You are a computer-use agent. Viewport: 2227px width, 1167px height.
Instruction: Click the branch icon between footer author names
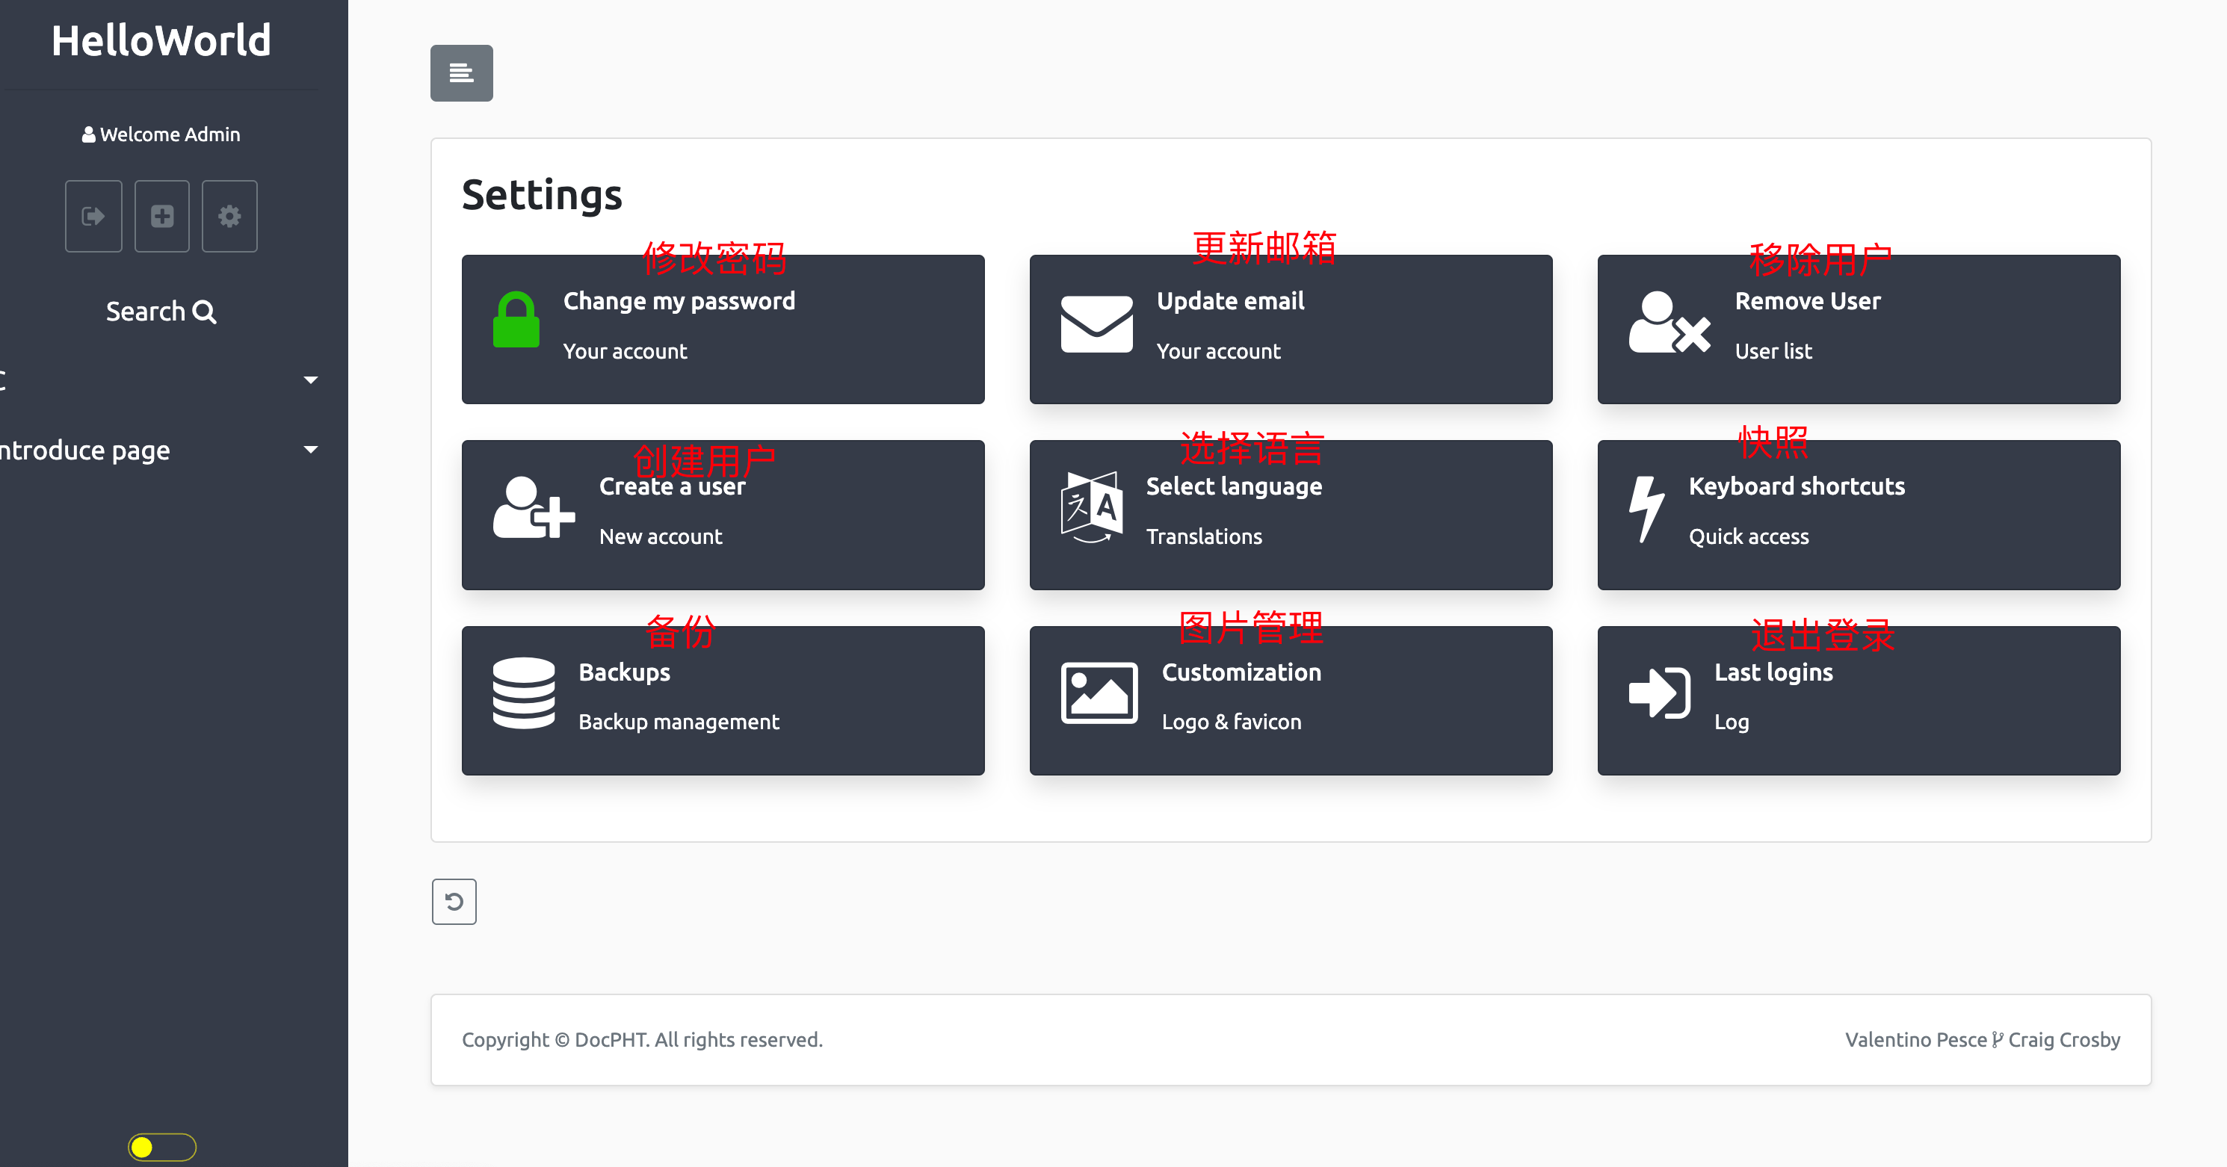click(1997, 1040)
